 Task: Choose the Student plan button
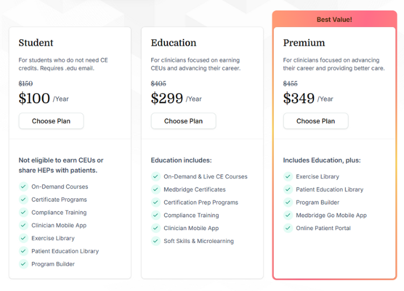coord(51,121)
